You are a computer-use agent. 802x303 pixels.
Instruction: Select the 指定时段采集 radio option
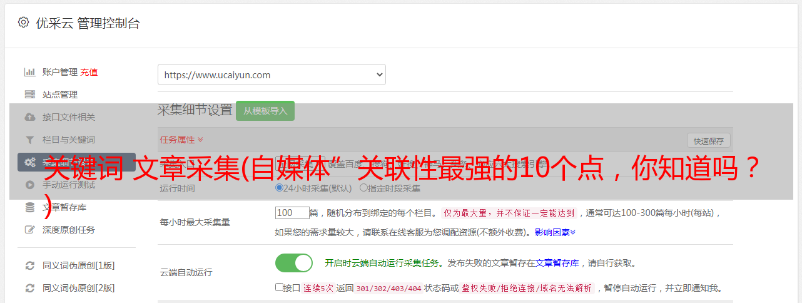[x=363, y=188]
